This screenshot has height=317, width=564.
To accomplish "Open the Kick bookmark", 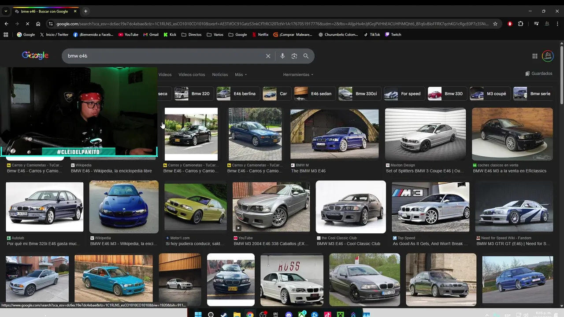I will point(170,34).
